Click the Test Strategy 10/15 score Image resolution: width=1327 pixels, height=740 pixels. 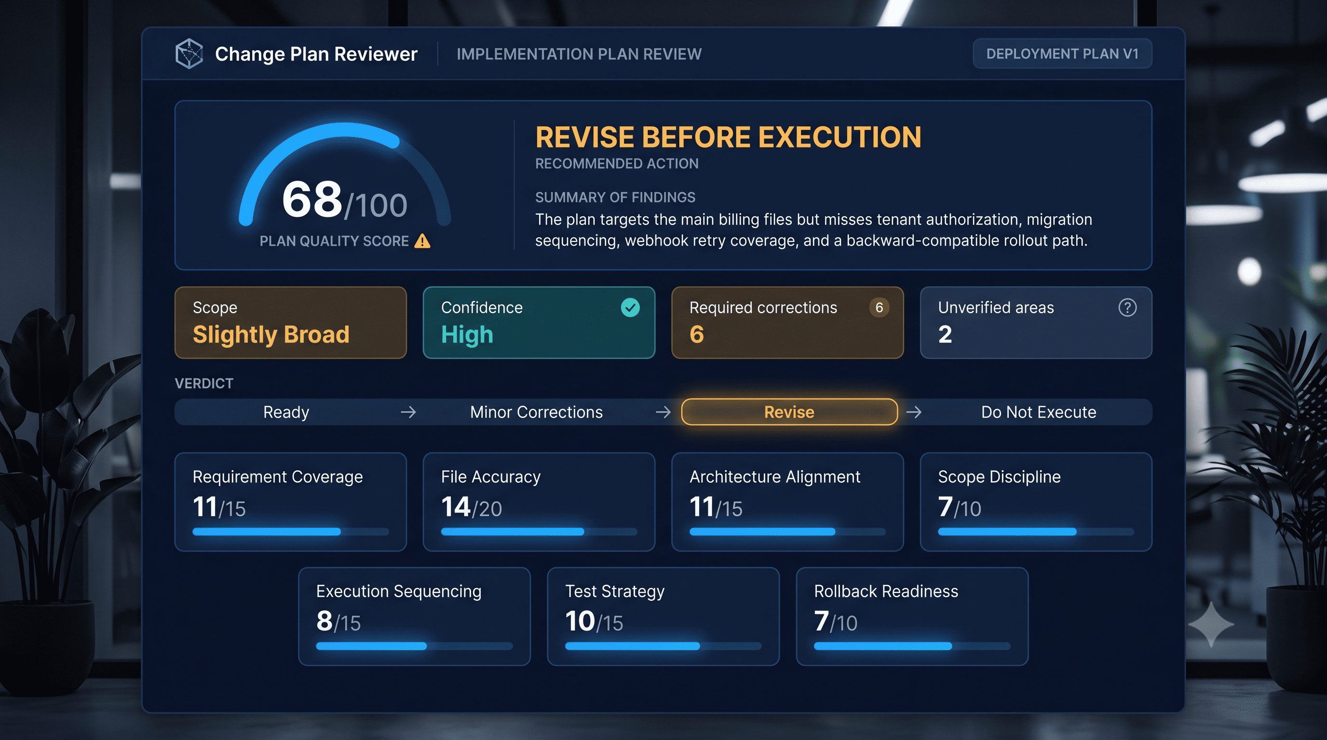pos(594,621)
